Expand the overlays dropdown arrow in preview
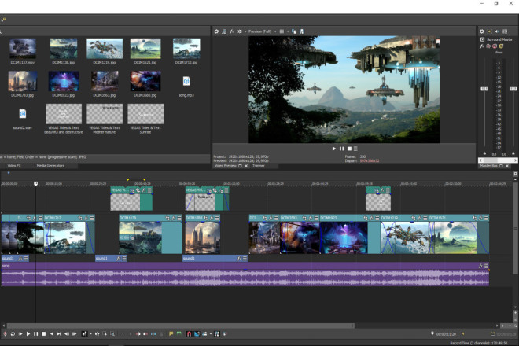 point(287,31)
